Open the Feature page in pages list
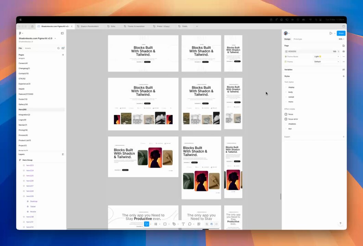 (26, 94)
